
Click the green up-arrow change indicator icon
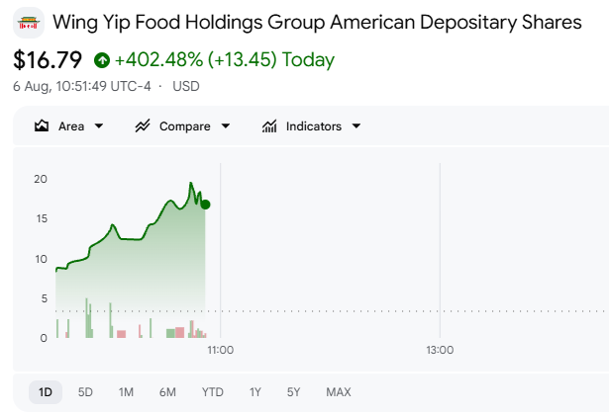pyautogui.click(x=102, y=60)
